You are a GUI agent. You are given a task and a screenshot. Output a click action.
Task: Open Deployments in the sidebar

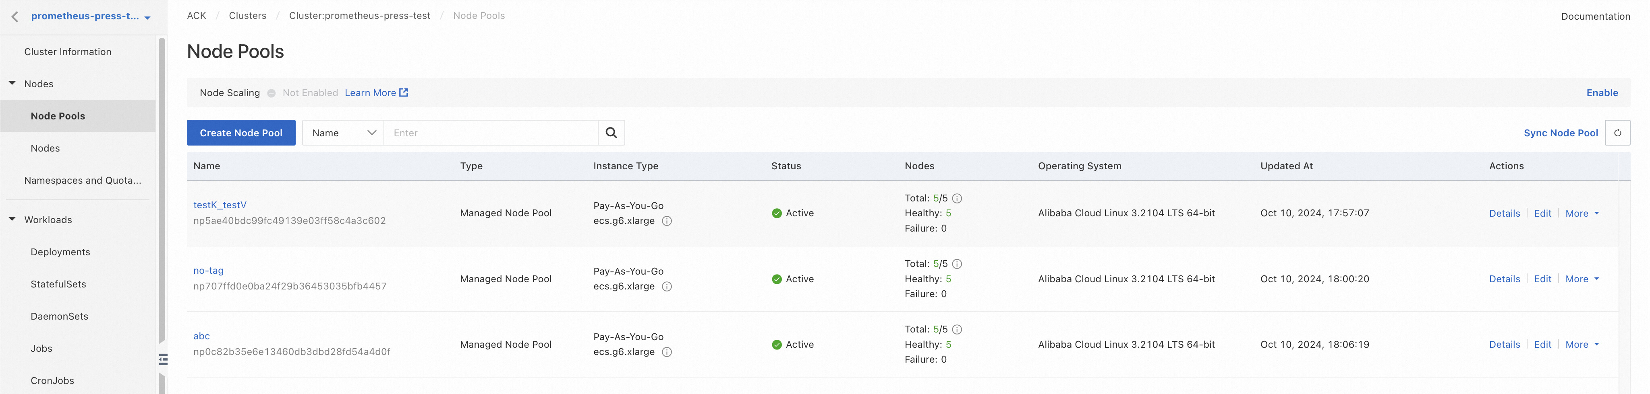[x=60, y=252]
